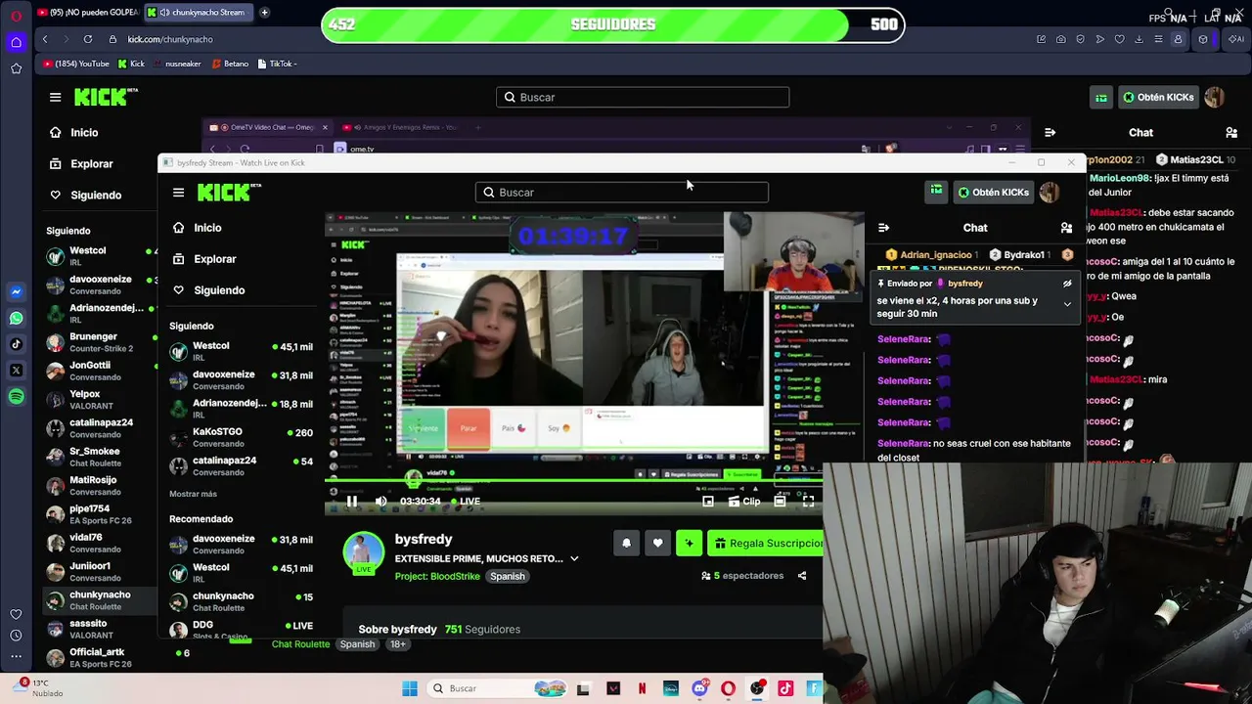Image resolution: width=1252 pixels, height=704 pixels.
Task: Open the downloads icon in Opera's toolbar
Action: click(1139, 39)
